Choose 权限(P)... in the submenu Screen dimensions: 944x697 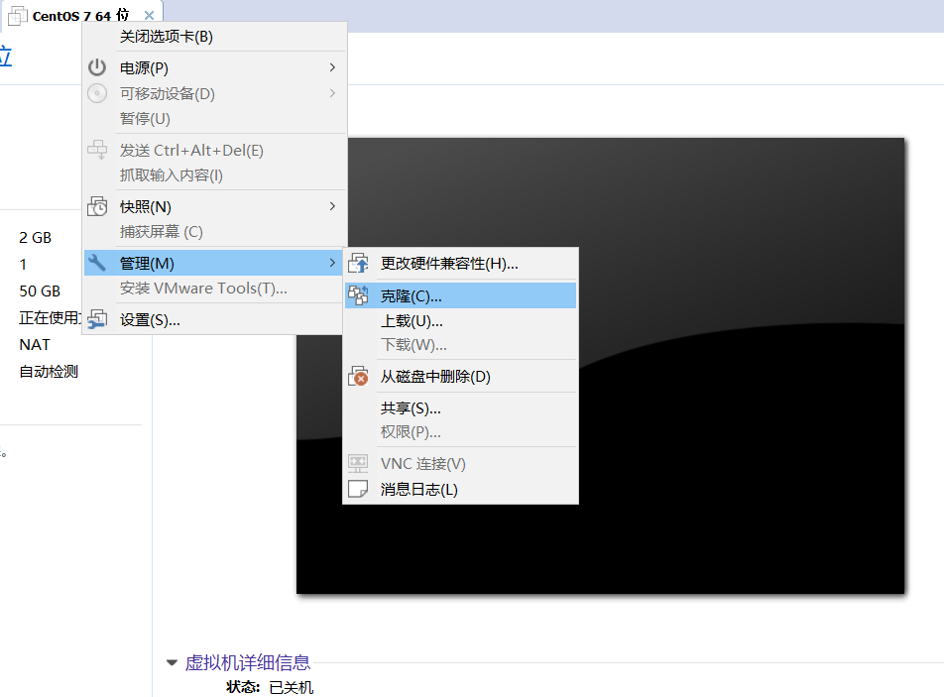460,432
